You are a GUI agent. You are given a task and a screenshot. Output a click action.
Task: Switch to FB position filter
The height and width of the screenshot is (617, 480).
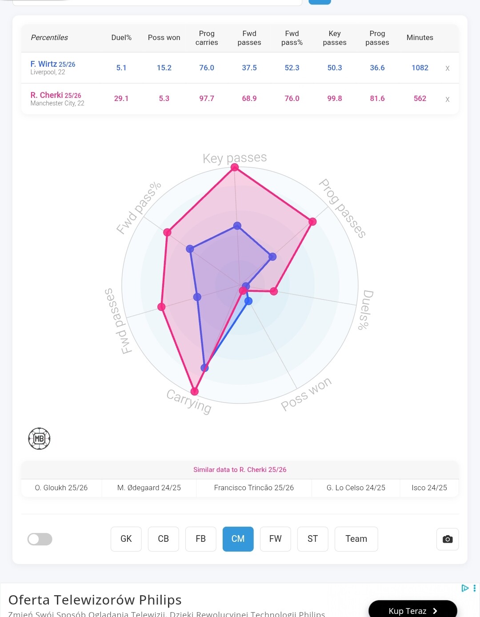click(x=201, y=539)
